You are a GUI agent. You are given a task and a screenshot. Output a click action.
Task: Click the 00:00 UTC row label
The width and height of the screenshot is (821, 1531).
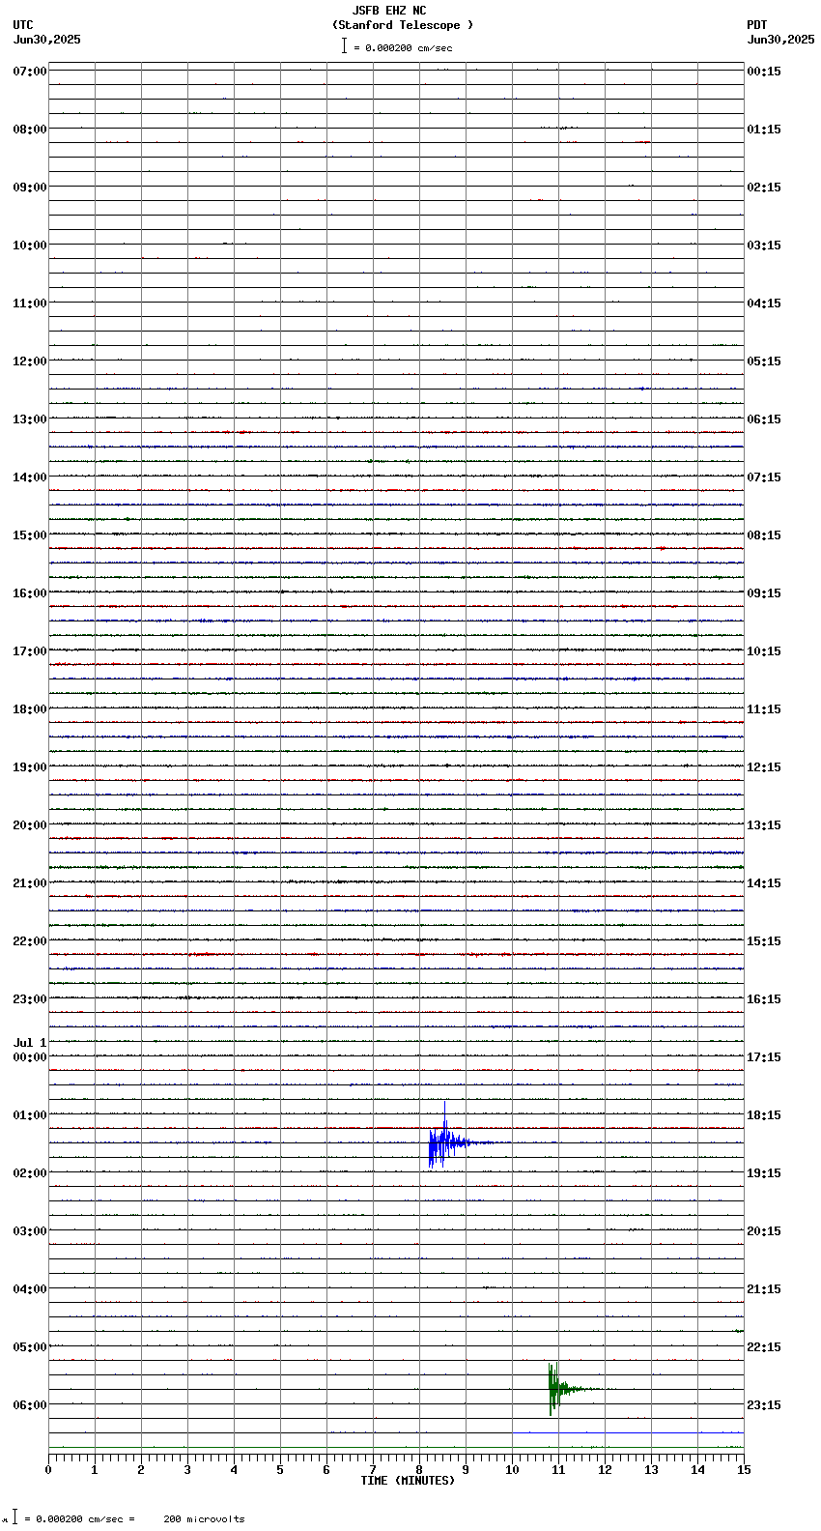tap(30, 1057)
